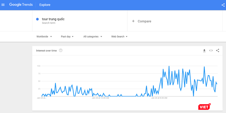Image resolution: width=226 pixels, height=113 pixels.
Task: Expand the All categories dropdown
Action: (x=93, y=37)
